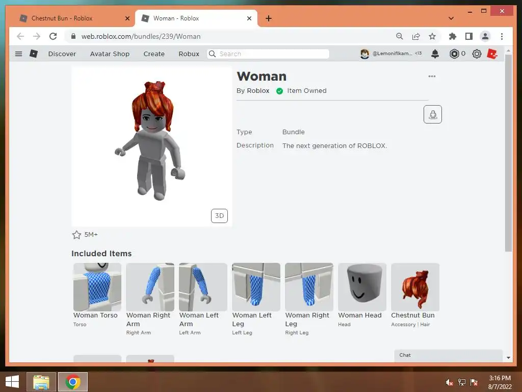Go to the Roblox home logo
The height and width of the screenshot is (392, 522).
[x=34, y=54]
